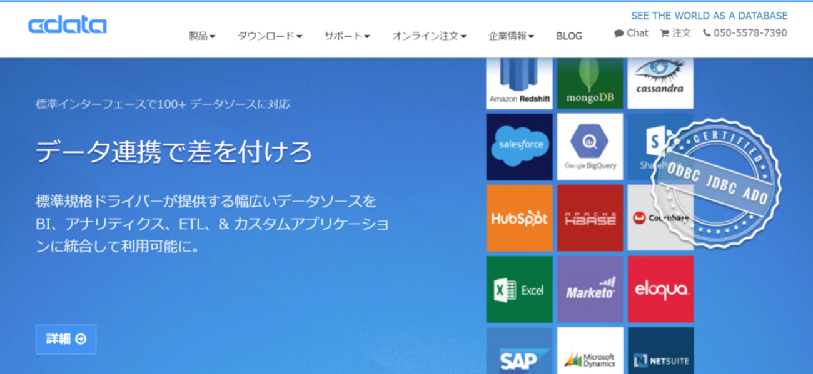Go to the BLOG menu item

pyautogui.click(x=569, y=36)
